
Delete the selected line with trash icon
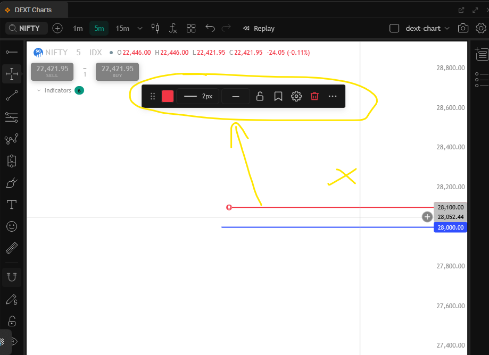(314, 96)
